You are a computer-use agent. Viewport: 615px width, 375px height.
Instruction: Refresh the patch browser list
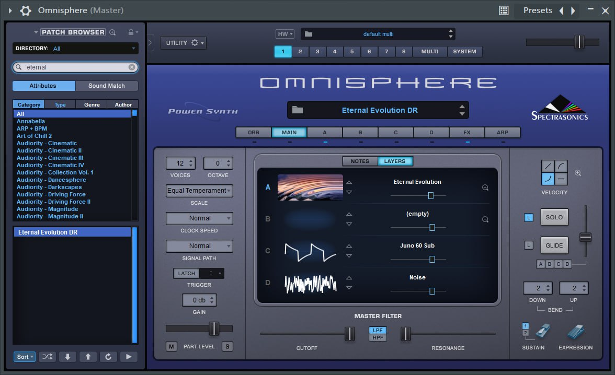108,357
